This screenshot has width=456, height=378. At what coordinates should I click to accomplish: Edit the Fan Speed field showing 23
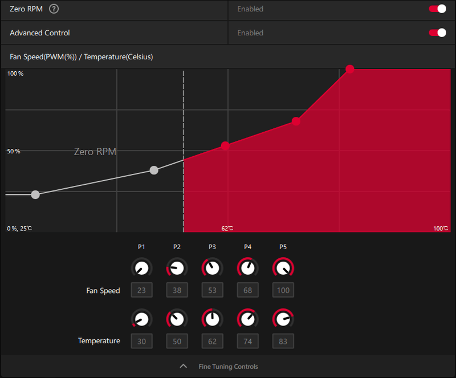pyautogui.click(x=141, y=290)
